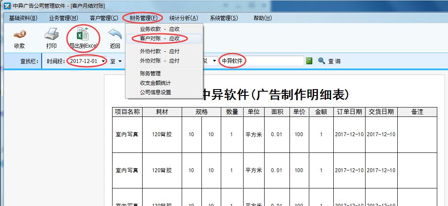Screen dimensions: 448x206
Task: Click 120背胶 in the second table row
Action: click(162, 170)
